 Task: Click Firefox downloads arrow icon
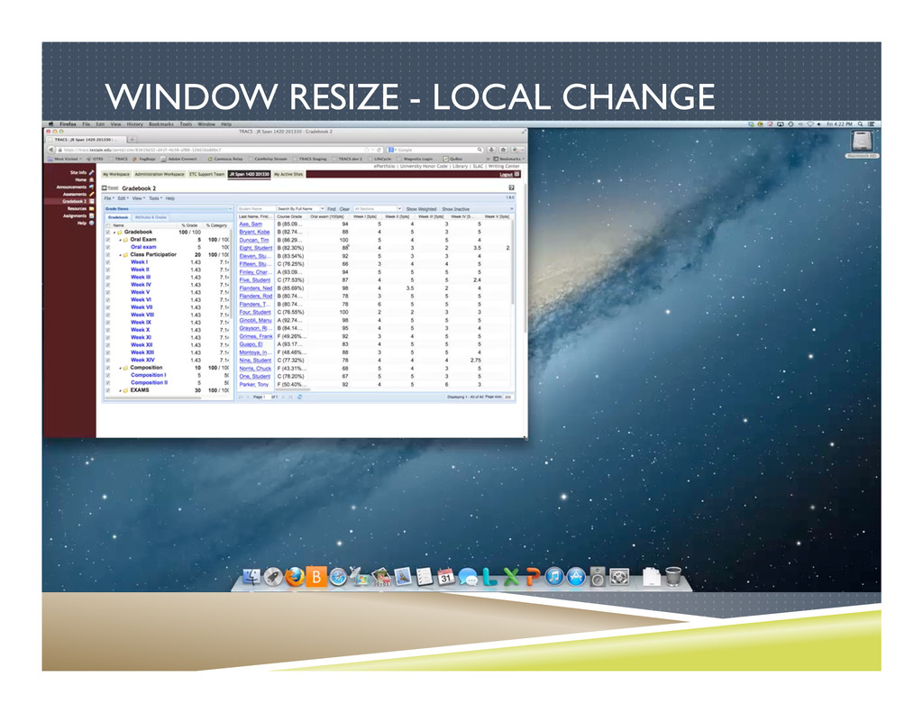pyautogui.click(x=492, y=151)
